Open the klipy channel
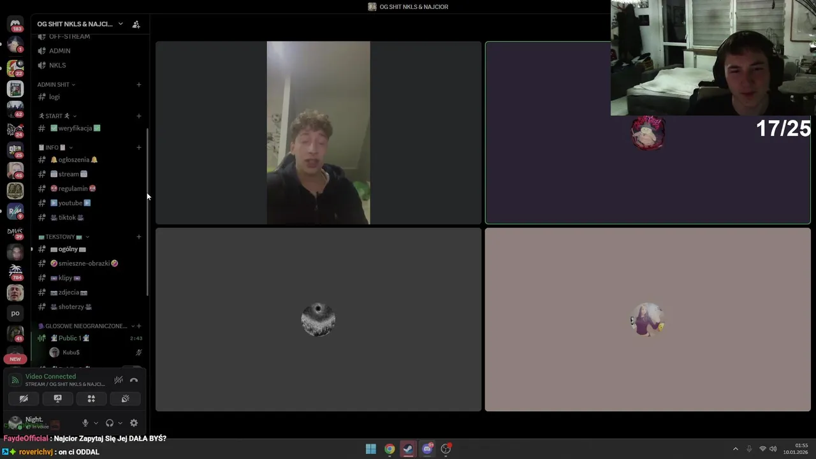 click(89, 278)
